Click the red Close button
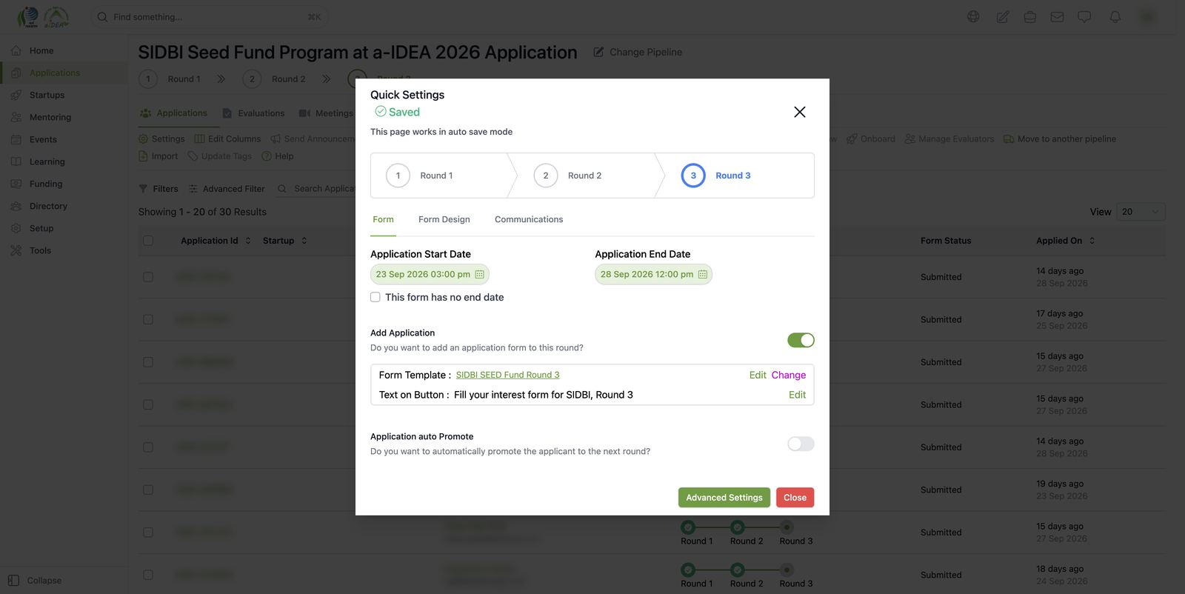This screenshot has width=1185, height=594. coord(795,498)
